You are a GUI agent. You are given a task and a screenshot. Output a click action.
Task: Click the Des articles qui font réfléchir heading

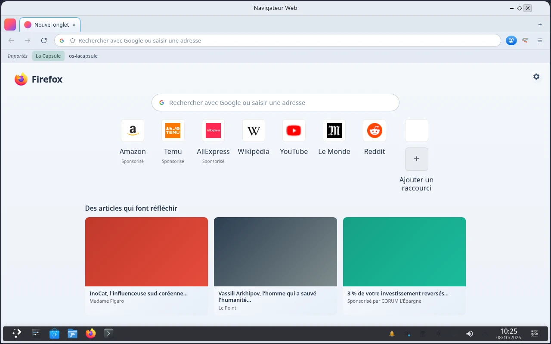[131, 208]
